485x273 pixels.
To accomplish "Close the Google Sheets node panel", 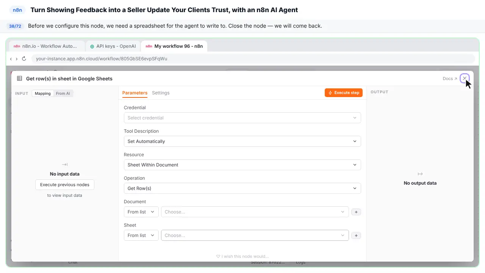I will tap(465, 78).
